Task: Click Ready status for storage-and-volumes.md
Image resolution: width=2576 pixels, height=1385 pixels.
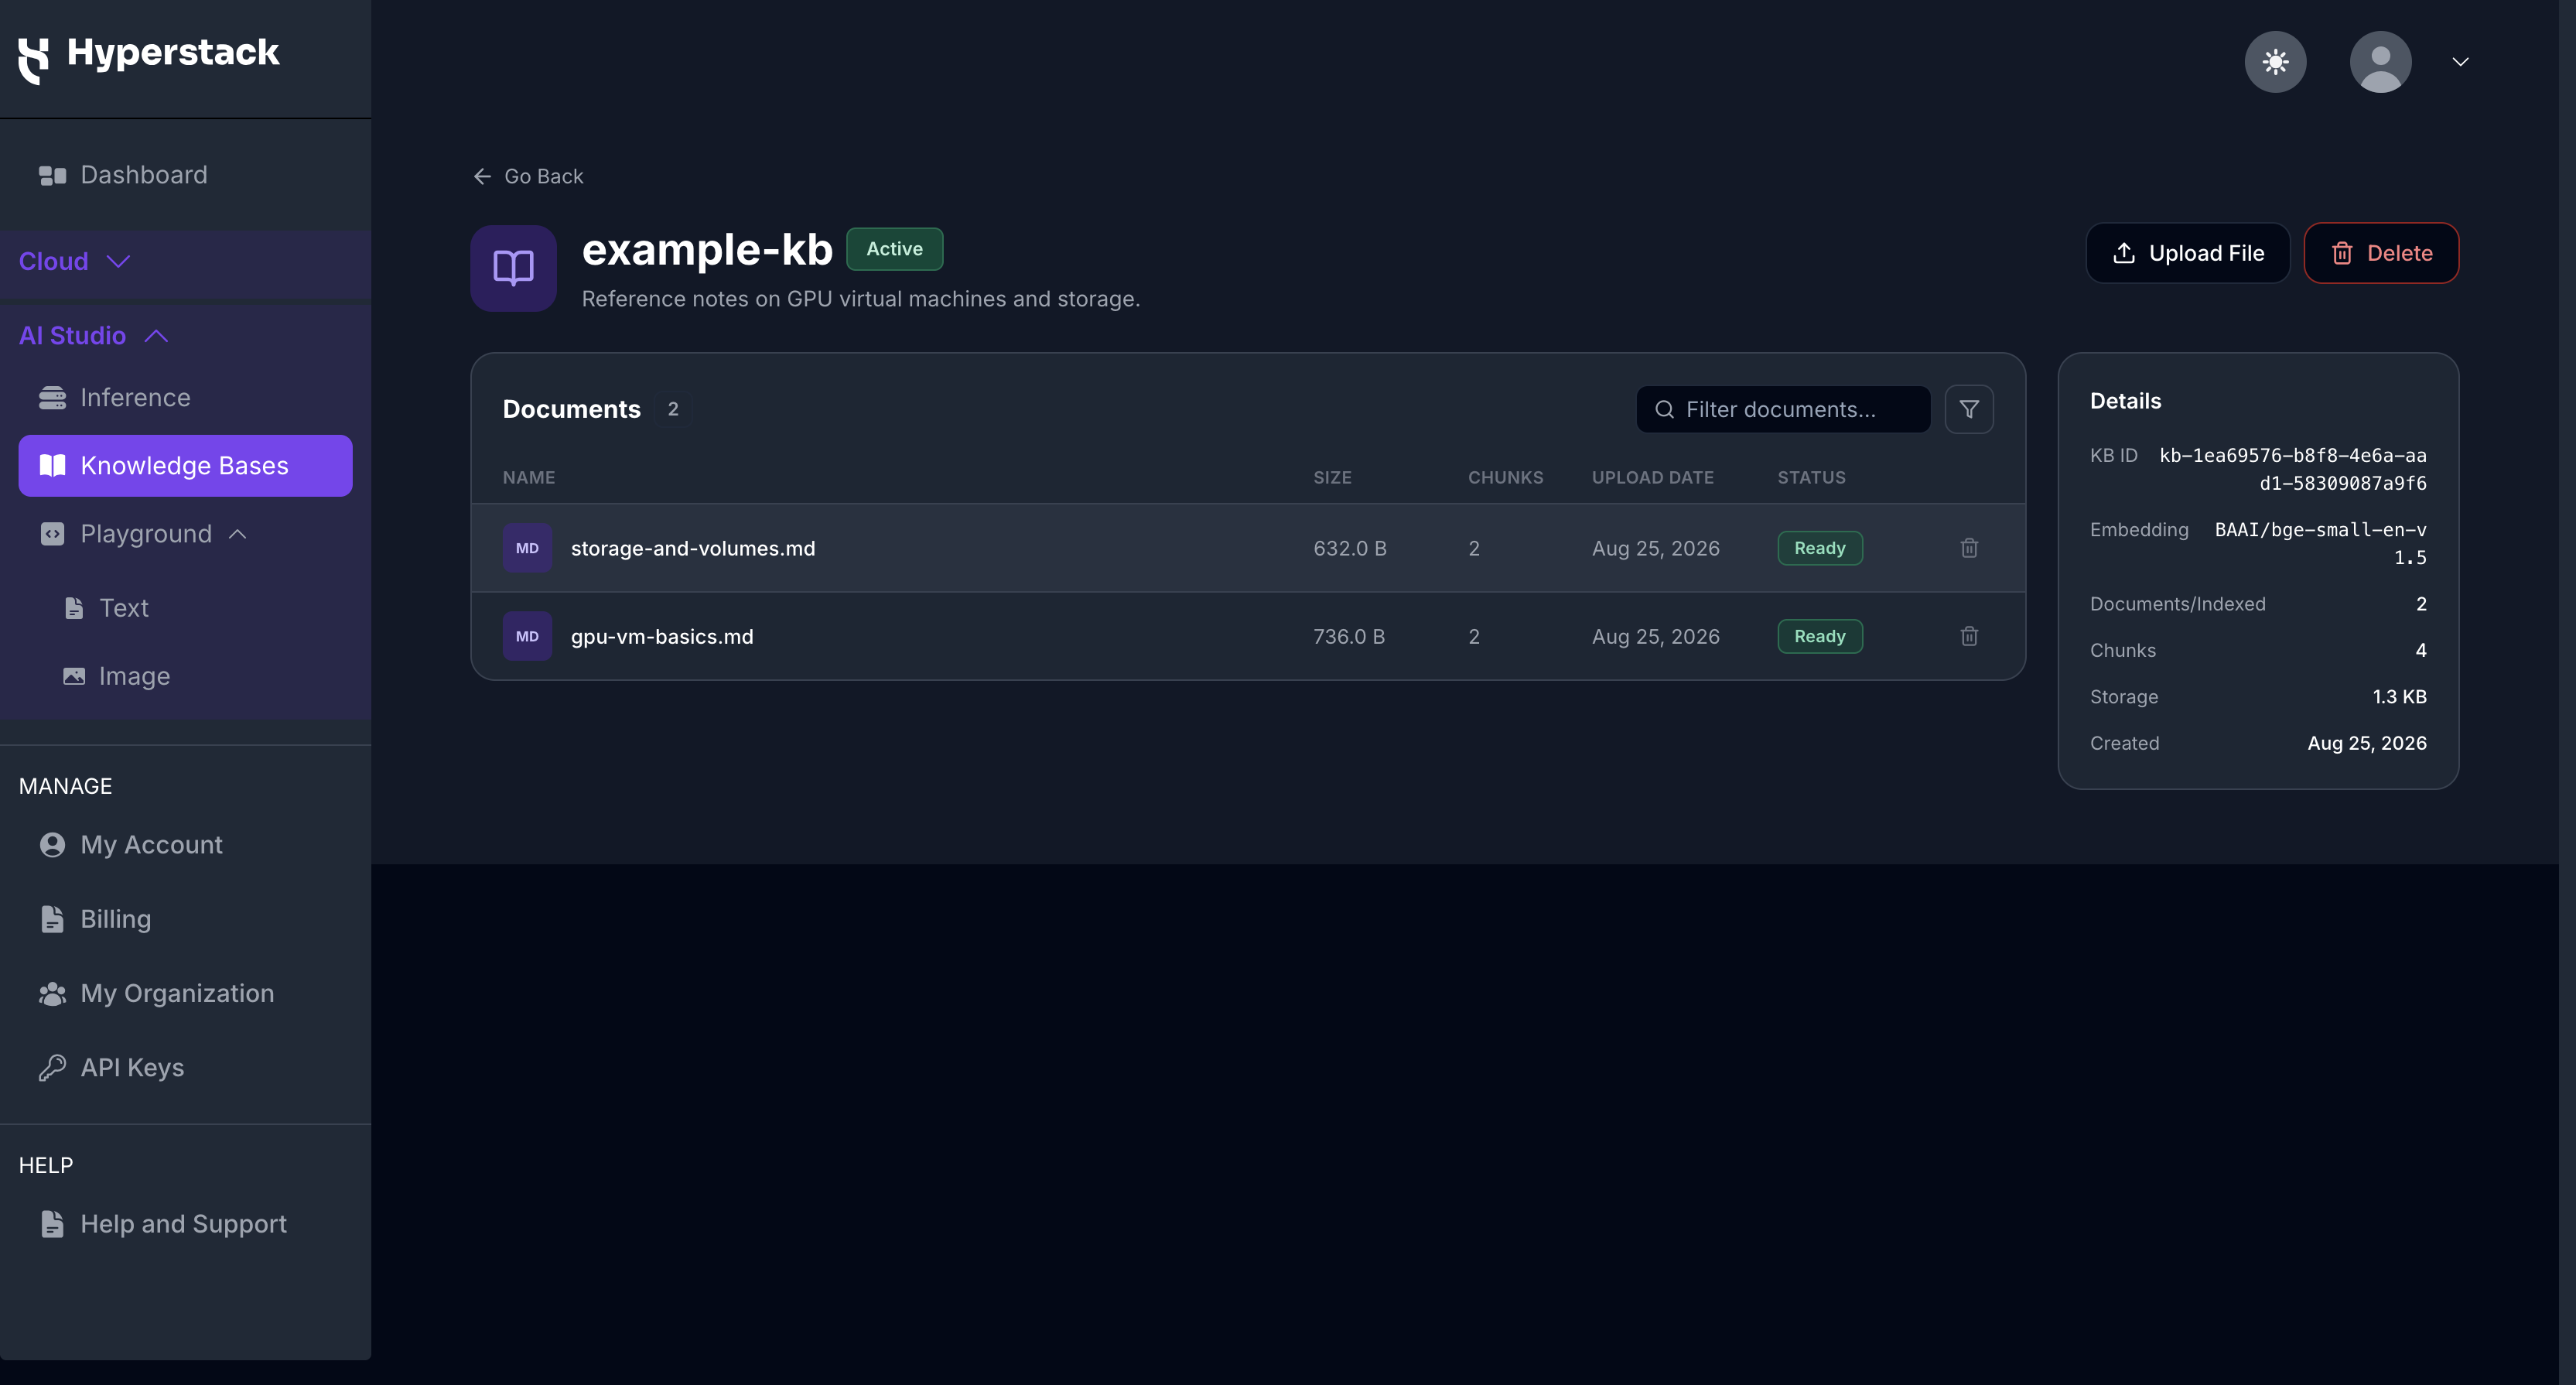Action: (1819, 548)
